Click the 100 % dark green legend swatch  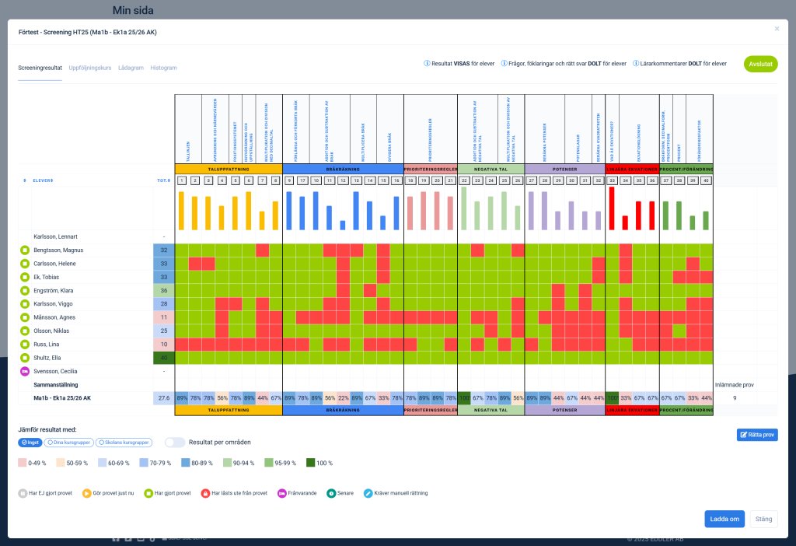coord(309,463)
